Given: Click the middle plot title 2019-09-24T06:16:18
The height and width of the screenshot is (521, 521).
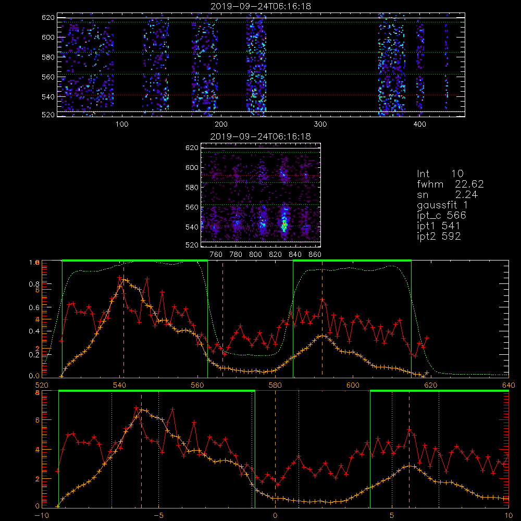Looking at the screenshot, I should [x=260, y=137].
